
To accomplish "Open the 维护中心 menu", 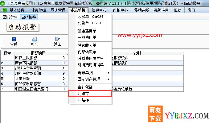I will [x=120, y=10].
